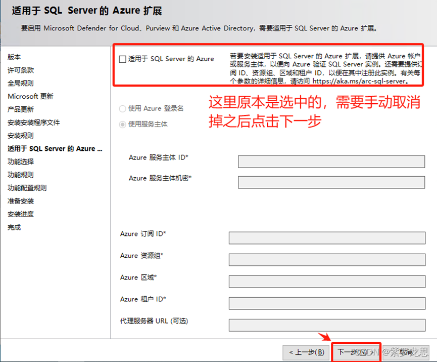Select the Microsoft 更新 step
The height and width of the screenshot is (362, 437).
click(30, 96)
